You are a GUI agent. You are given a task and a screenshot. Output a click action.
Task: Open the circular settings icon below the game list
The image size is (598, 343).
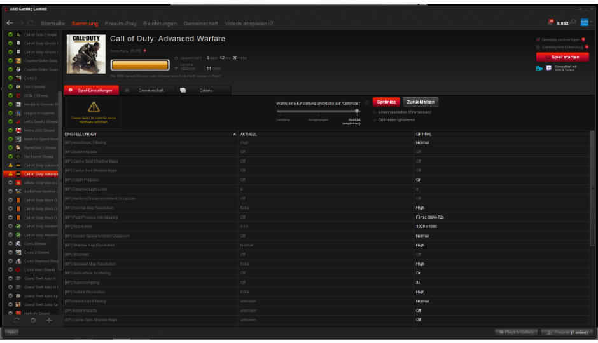(x=33, y=321)
